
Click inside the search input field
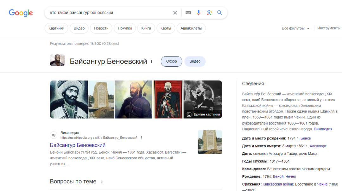[x=108, y=13]
